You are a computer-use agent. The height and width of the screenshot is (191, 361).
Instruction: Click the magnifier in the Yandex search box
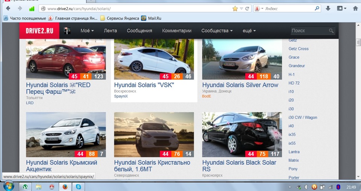coord(317,8)
